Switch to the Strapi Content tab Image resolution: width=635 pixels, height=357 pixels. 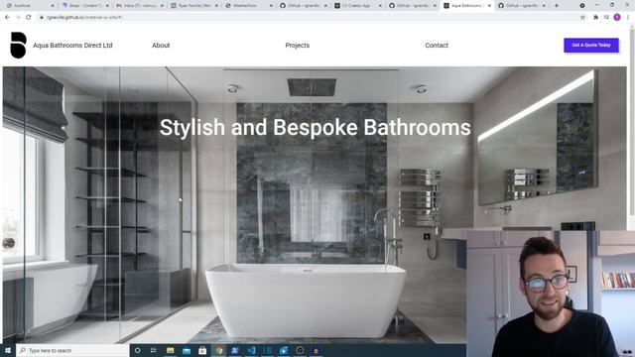click(x=85, y=6)
